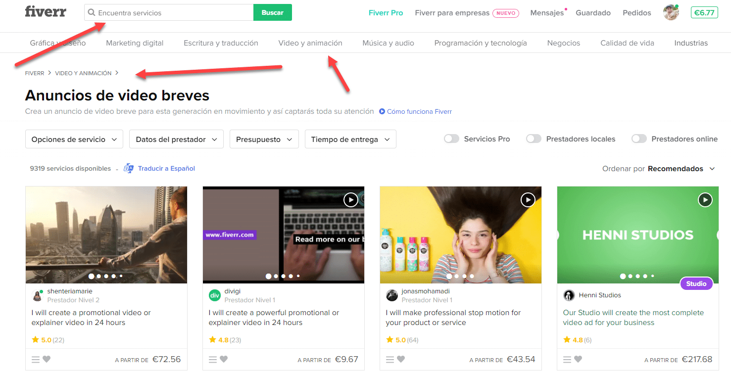This screenshot has height=372, width=731.
Task: Click shenteriamarie's seller avatar
Action: pos(37,296)
